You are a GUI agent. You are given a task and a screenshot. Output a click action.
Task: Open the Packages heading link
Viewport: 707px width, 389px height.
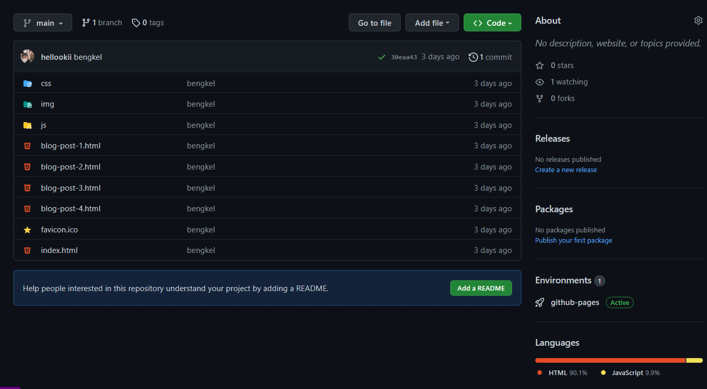[x=554, y=209]
